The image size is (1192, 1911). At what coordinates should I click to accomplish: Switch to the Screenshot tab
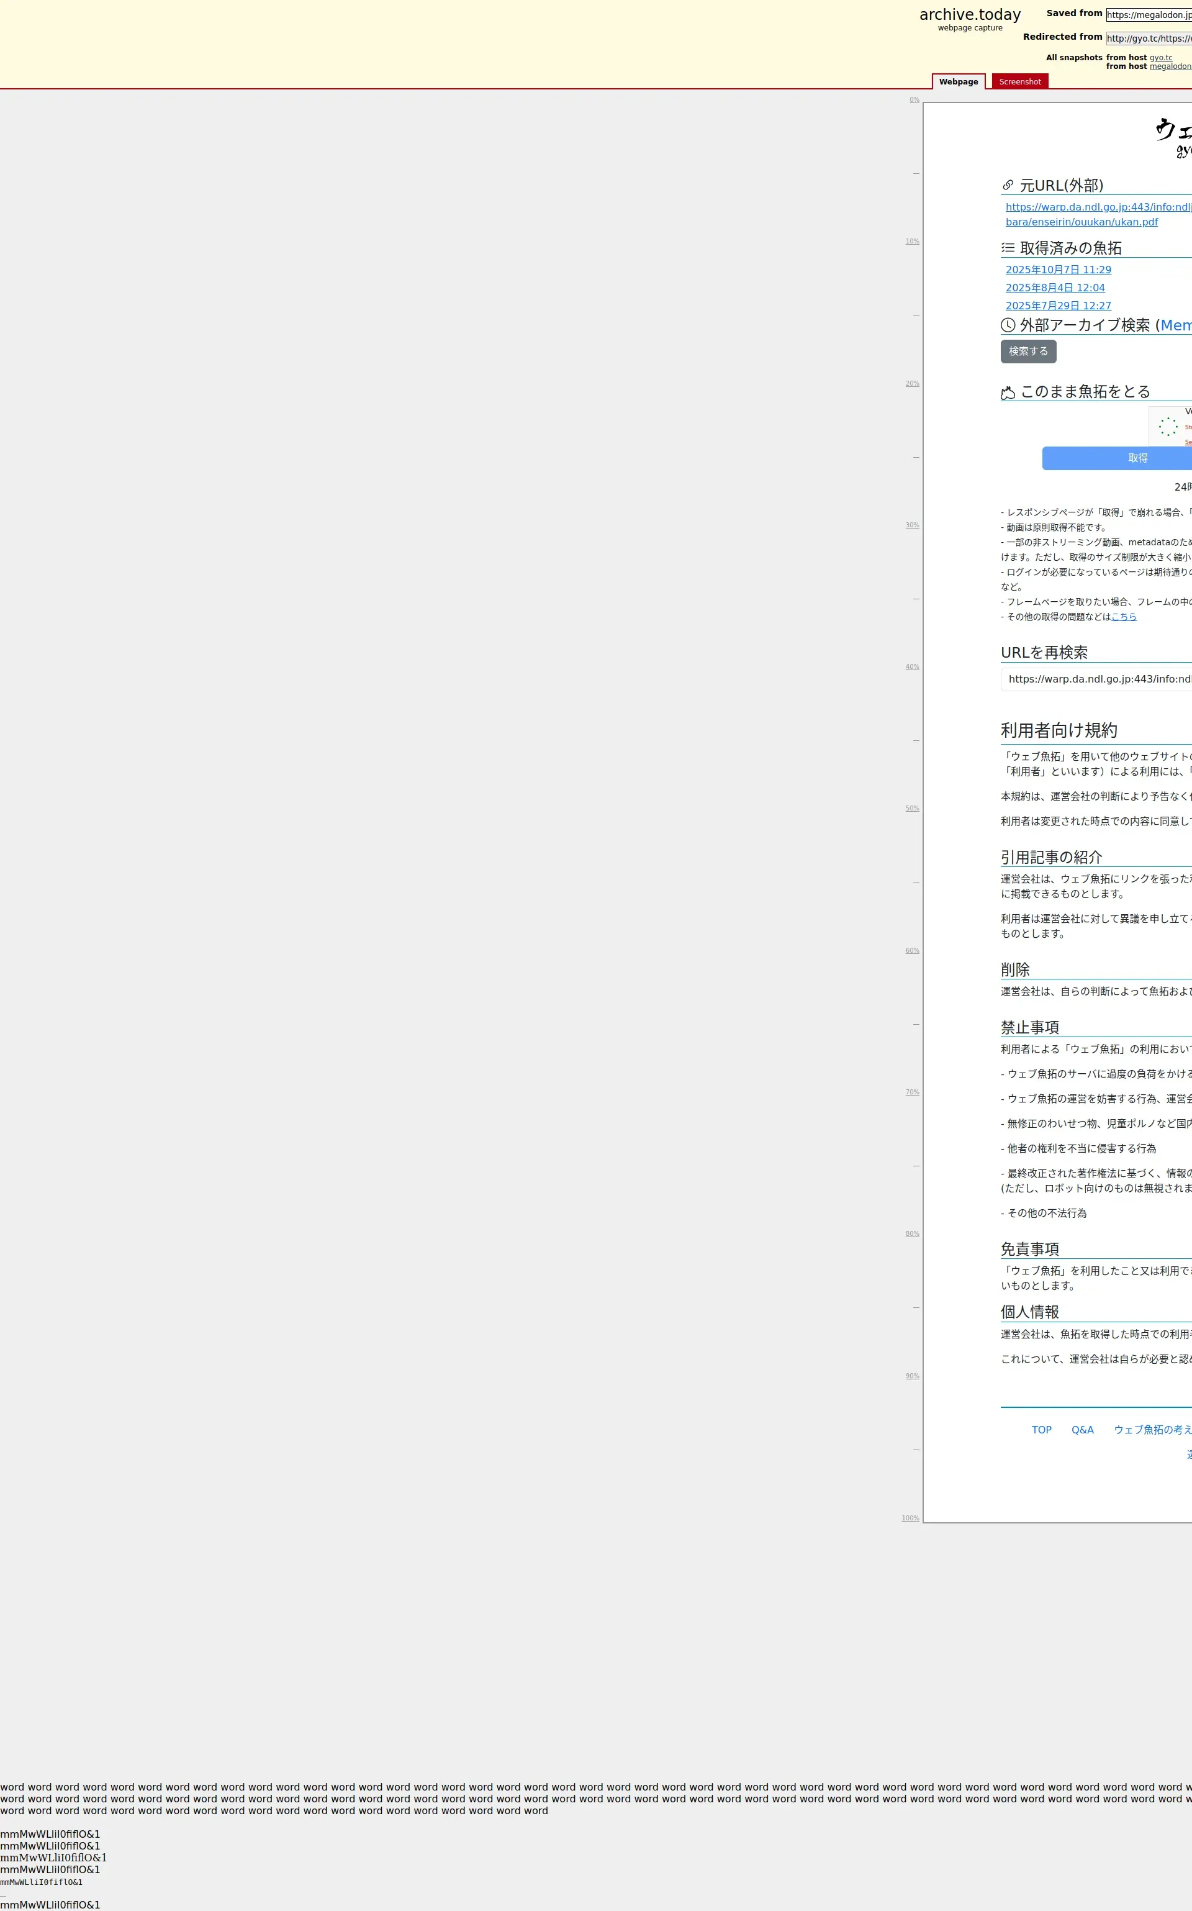coord(1019,82)
